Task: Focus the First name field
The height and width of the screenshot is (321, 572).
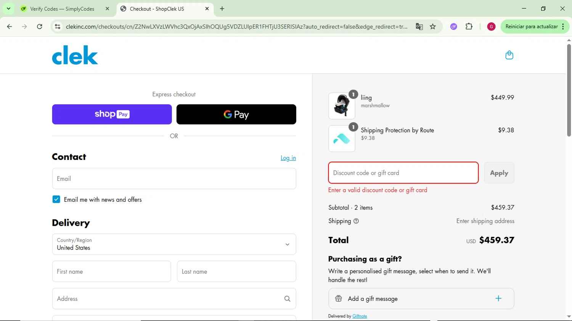Action: [x=111, y=271]
